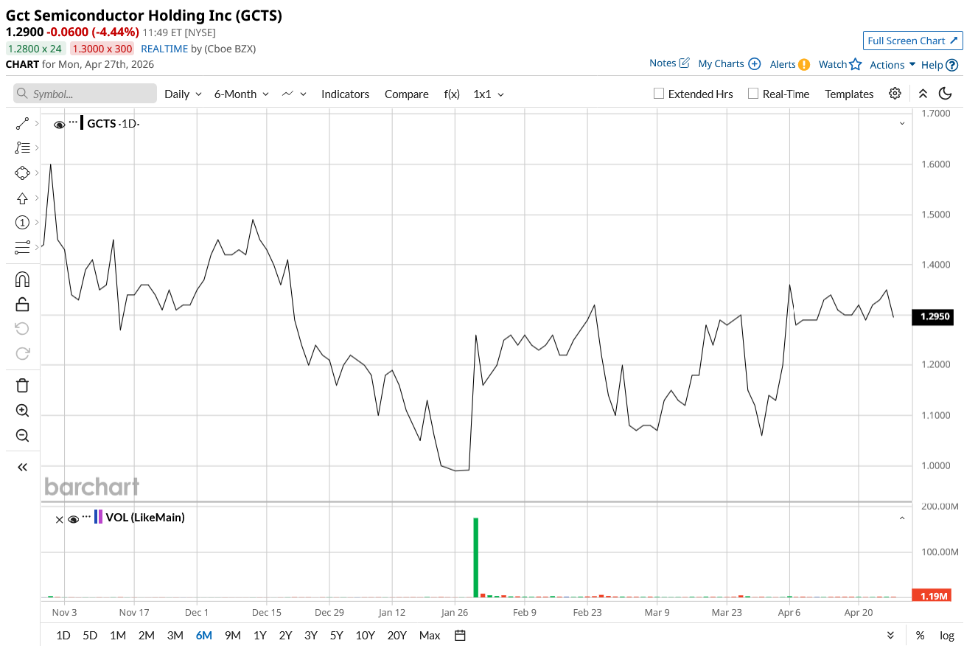Remove the VOL indicator
964x646 pixels.
60,519
